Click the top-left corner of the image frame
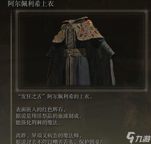This screenshot has height=144, width=151. [17, 11]
